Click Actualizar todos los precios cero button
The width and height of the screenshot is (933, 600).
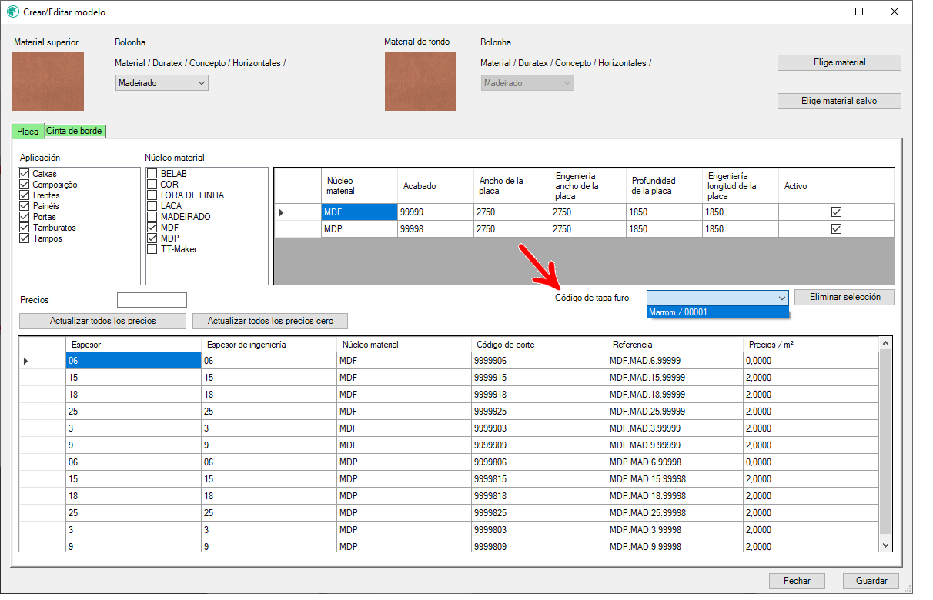click(270, 321)
